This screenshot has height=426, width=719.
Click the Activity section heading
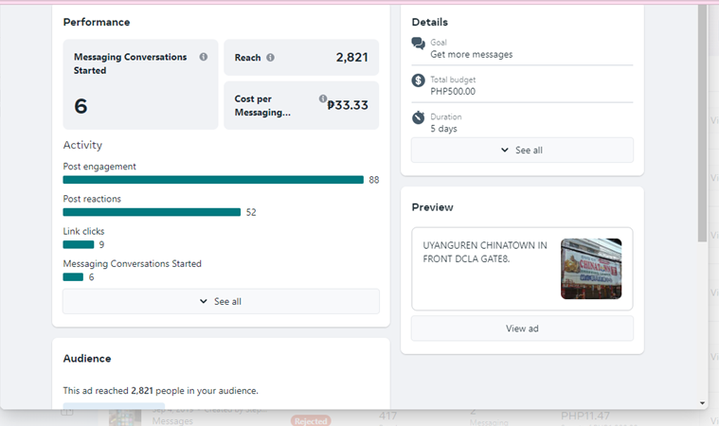click(x=82, y=145)
